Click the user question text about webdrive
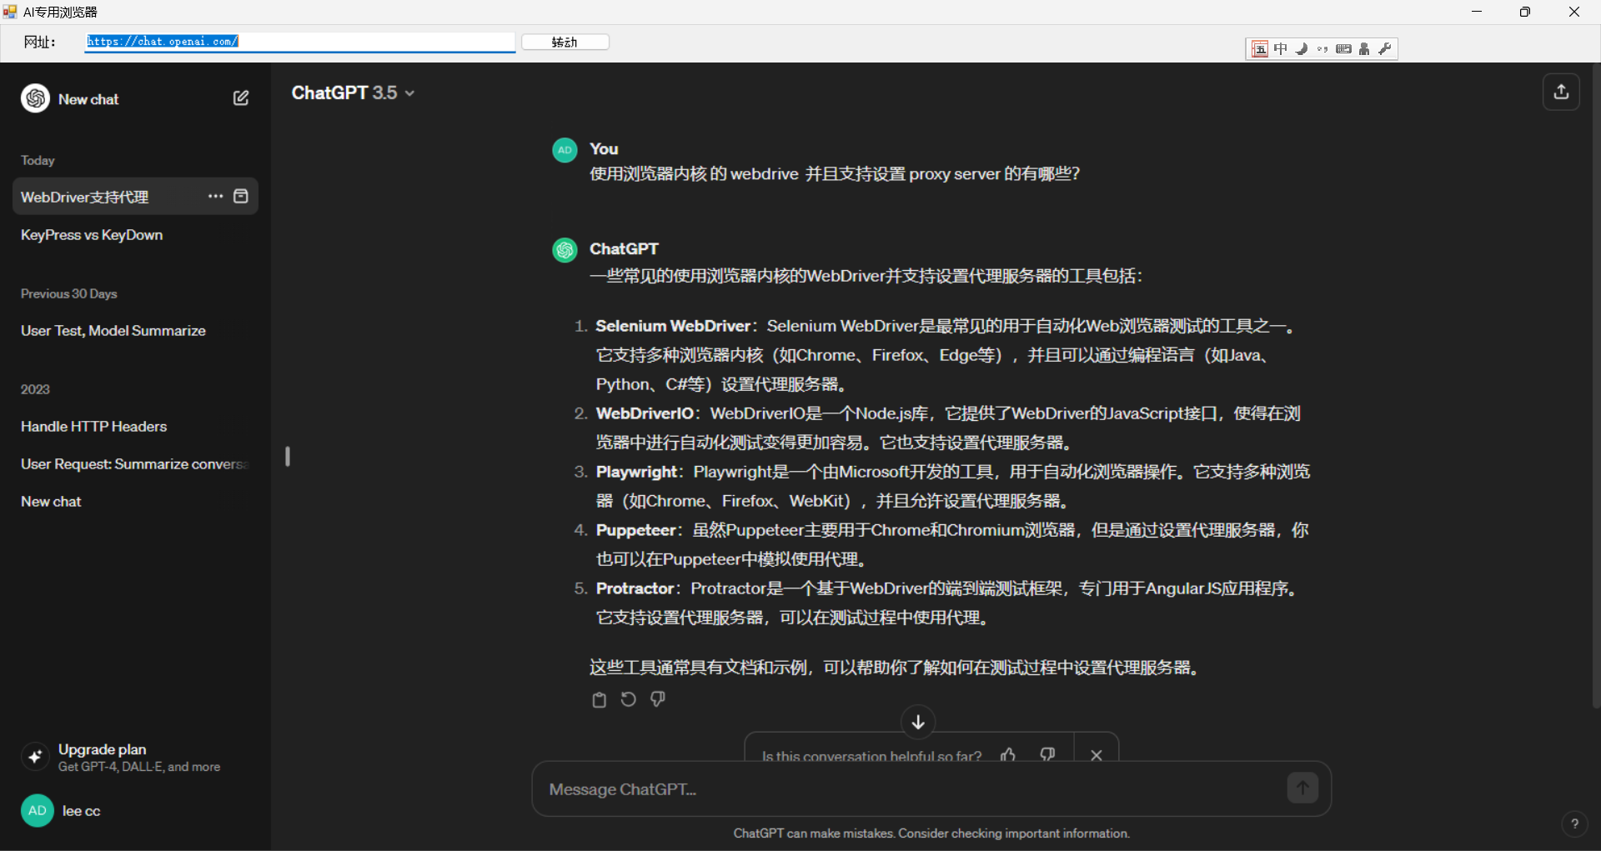 coord(835,174)
